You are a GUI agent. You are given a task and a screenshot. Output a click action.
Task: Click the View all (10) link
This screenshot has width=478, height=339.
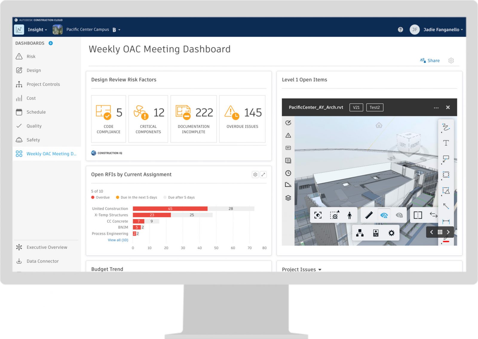(x=118, y=240)
